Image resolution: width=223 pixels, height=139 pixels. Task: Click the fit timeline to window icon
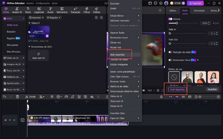coord(190,97)
